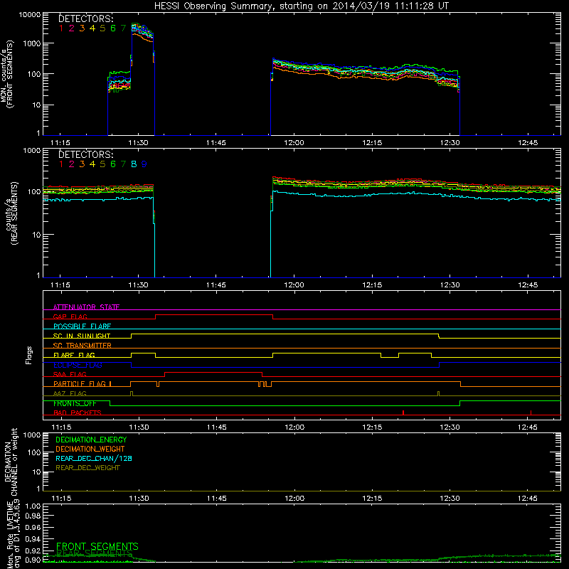Click 12:15 time label below the flags plot
Image resolution: width=569 pixels, height=569 pixels.
coord(372,427)
